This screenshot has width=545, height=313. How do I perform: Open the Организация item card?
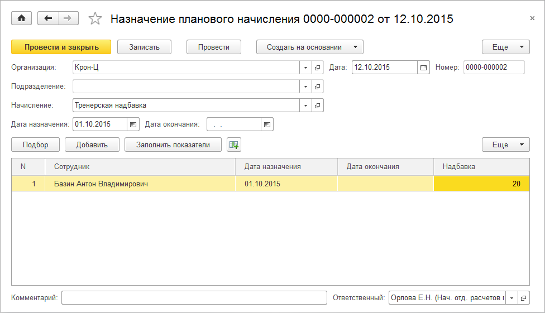(x=317, y=68)
